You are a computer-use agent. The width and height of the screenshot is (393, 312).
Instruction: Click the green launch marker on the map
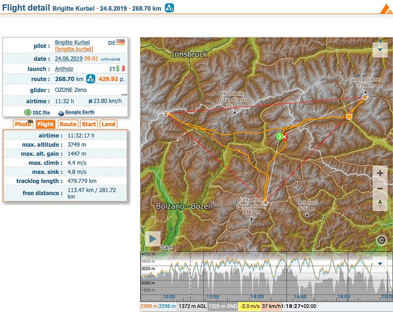279,136
